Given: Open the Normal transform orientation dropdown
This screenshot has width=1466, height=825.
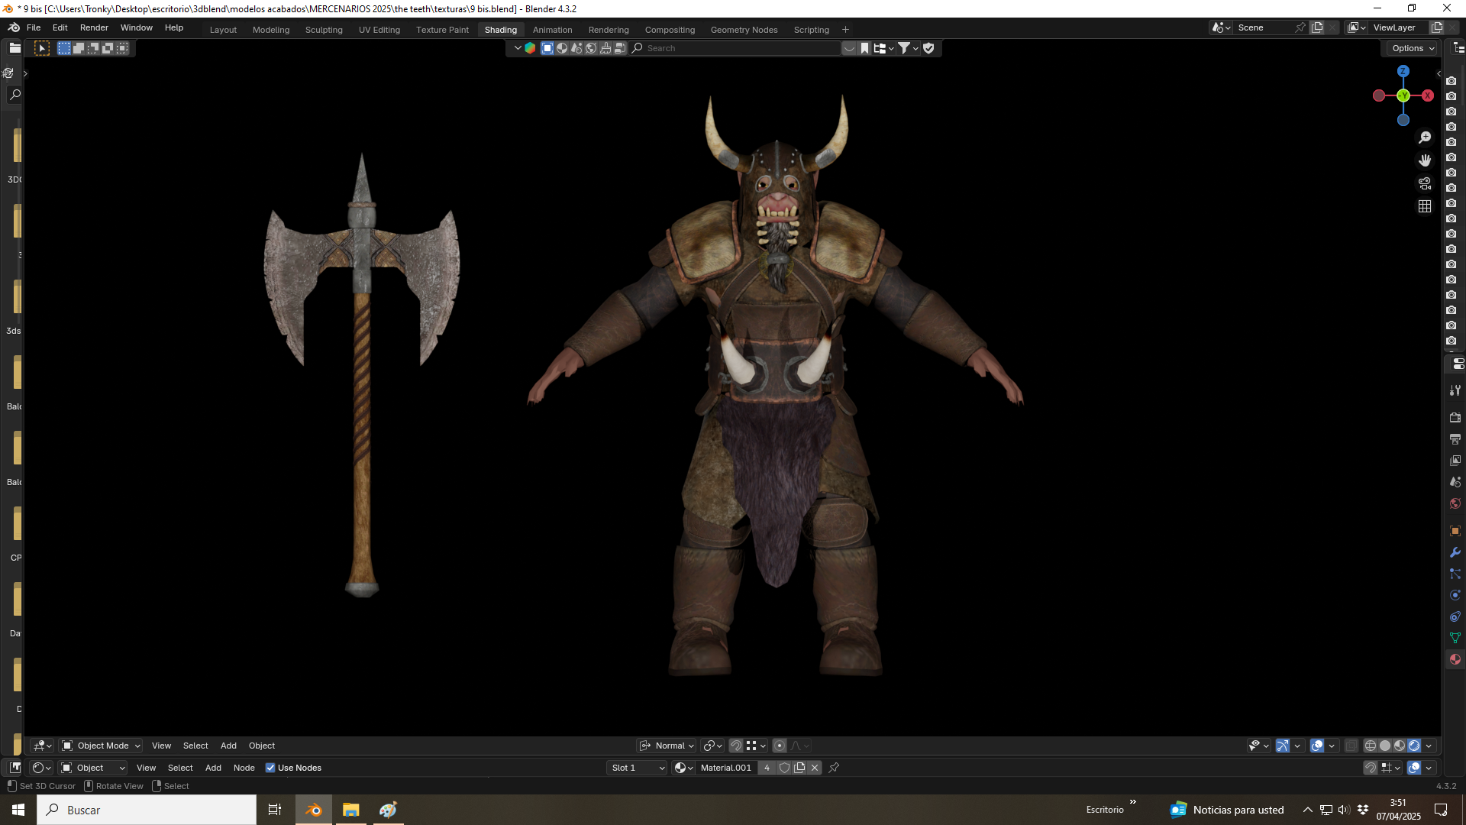Looking at the screenshot, I should tap(667, 746).
